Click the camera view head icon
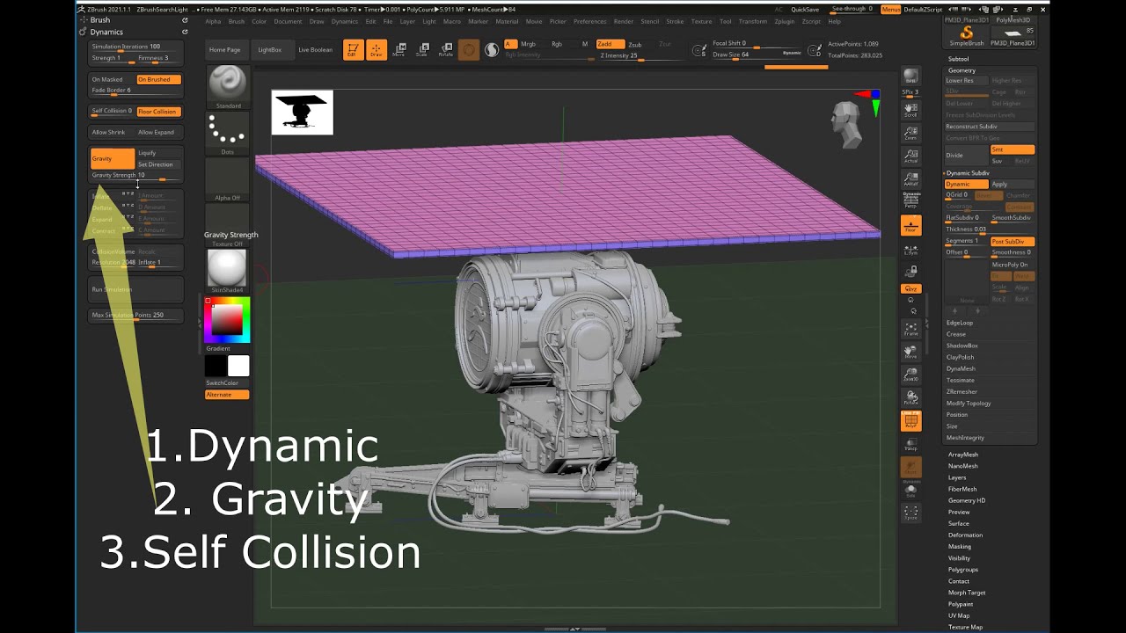 [x=846, y=125]
